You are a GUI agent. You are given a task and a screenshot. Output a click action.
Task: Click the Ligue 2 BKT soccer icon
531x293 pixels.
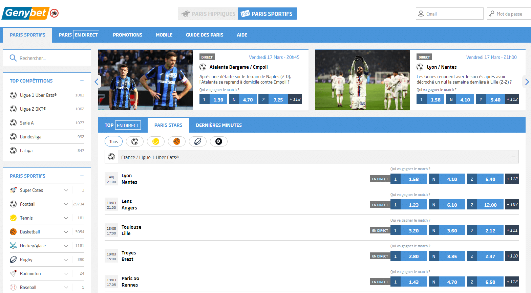[13, 109]
